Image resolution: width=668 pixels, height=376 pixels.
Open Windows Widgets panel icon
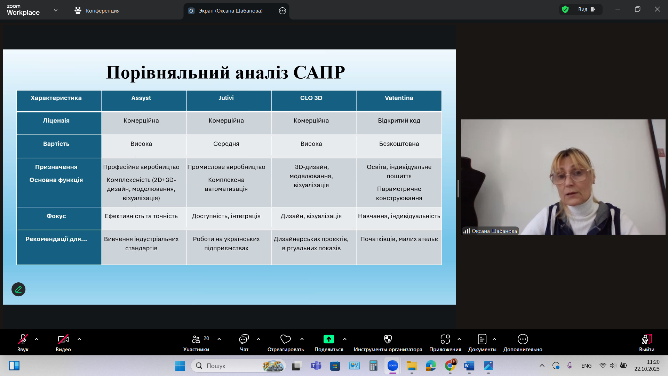(x=14, y=366)
